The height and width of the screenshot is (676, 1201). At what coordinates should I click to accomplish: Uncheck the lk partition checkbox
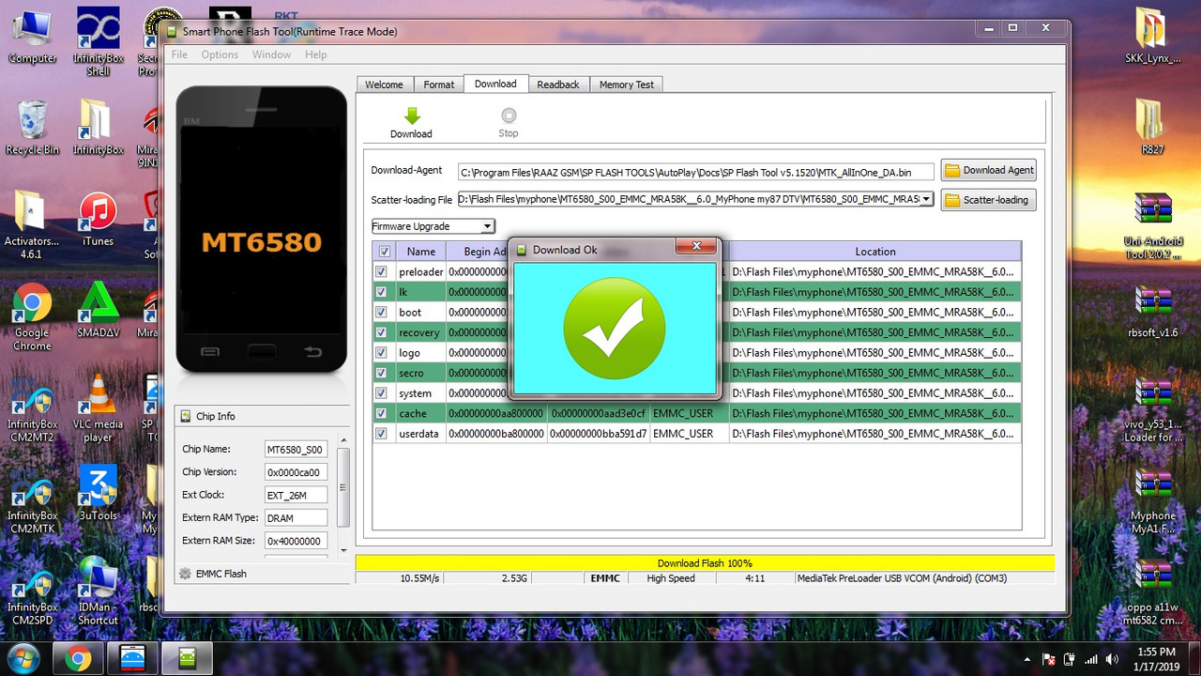pos(381,292)
